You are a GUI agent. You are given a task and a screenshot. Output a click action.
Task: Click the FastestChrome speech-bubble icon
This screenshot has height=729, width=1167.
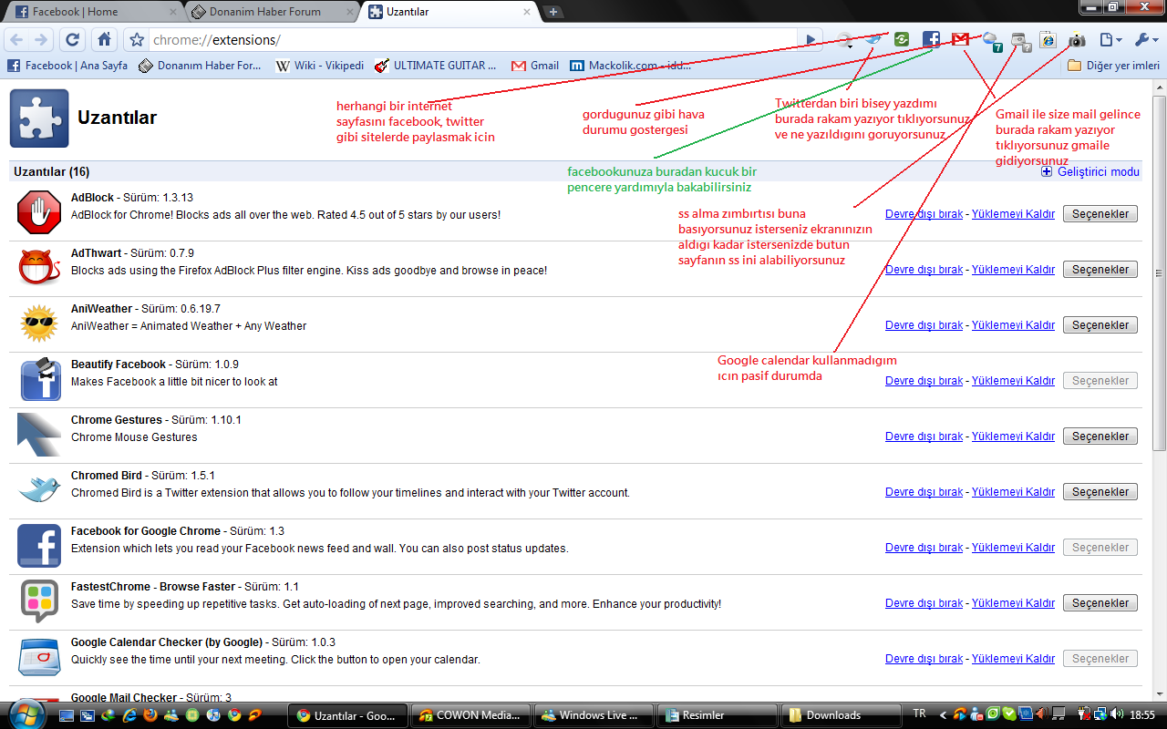click(39, 602)
